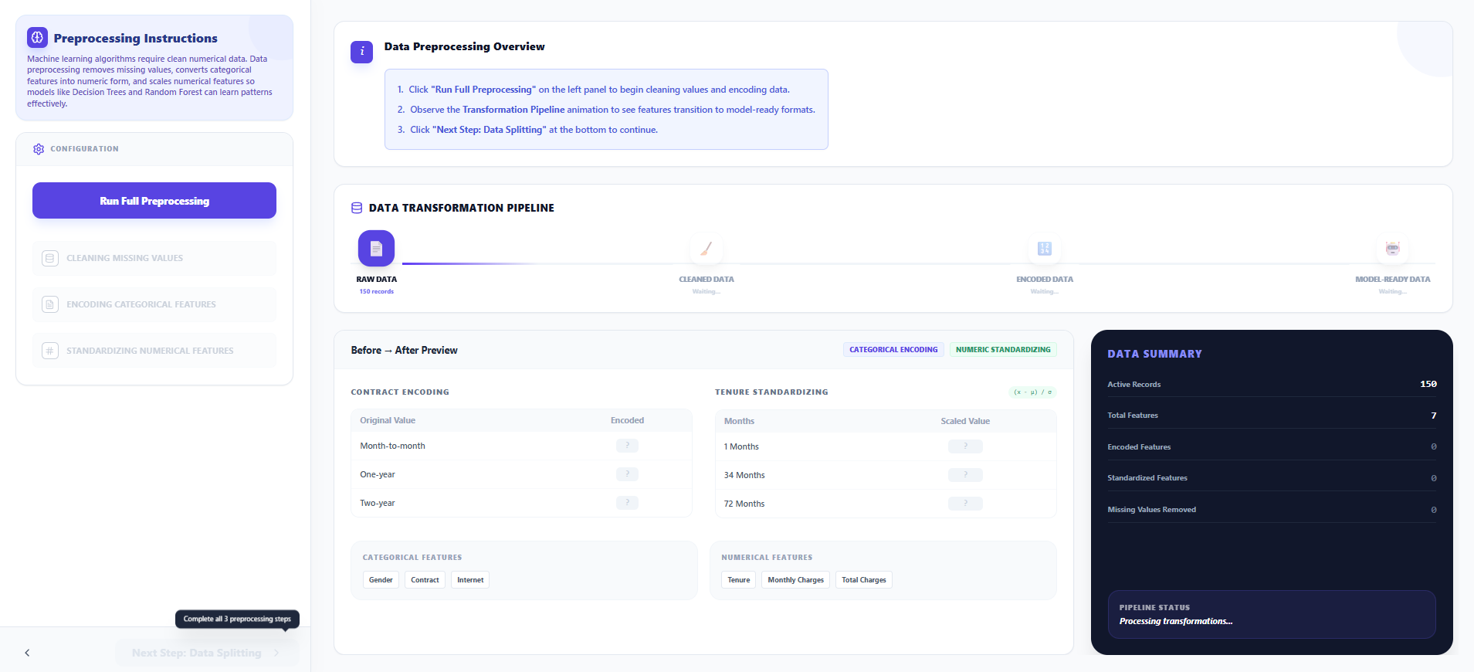Click the Gender feature chip
The width and height of the screenshot is (1474, 672).
[x=381, y=580]
